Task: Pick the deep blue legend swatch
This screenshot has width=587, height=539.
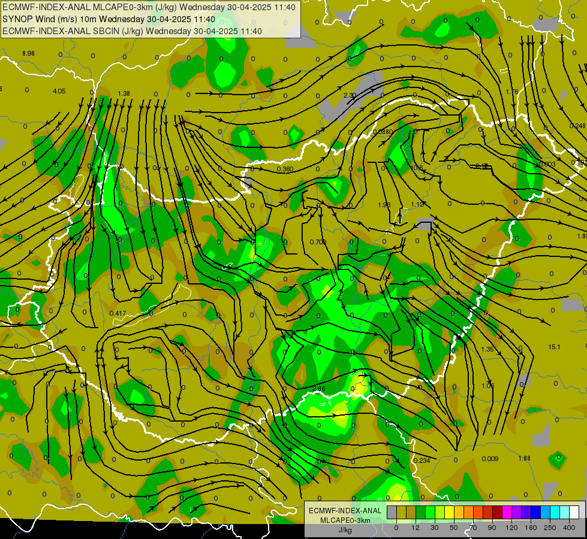Action: tap(536, 512)
